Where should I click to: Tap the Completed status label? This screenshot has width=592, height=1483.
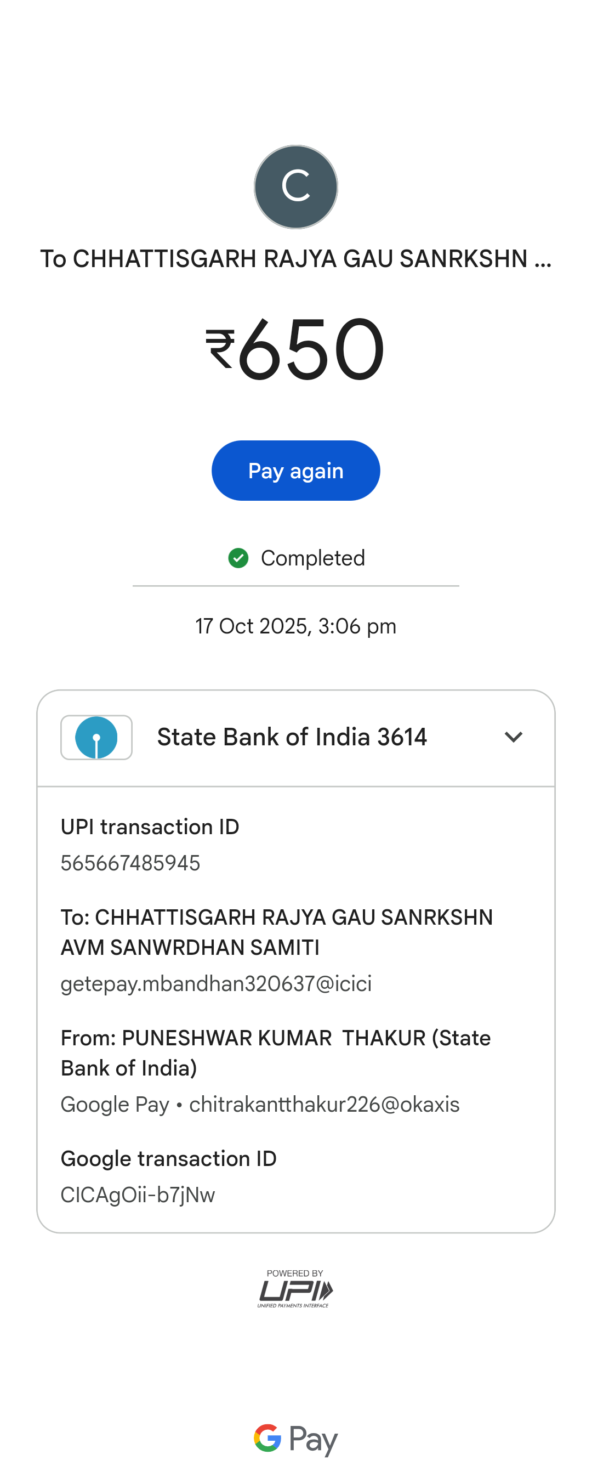tap(312, 558)
